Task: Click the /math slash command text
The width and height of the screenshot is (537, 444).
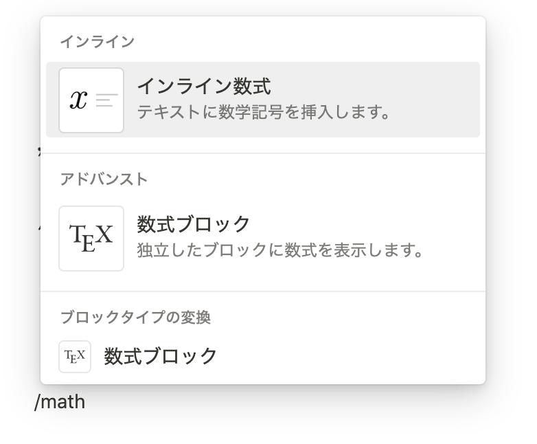Action: click(60, 402)
